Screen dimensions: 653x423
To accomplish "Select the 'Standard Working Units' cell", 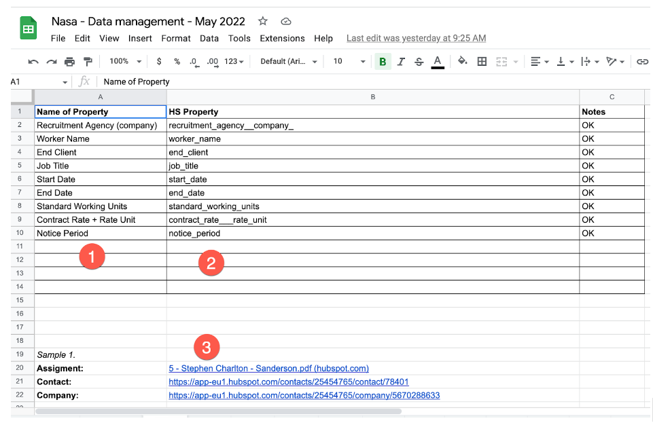I will point(101,206).
